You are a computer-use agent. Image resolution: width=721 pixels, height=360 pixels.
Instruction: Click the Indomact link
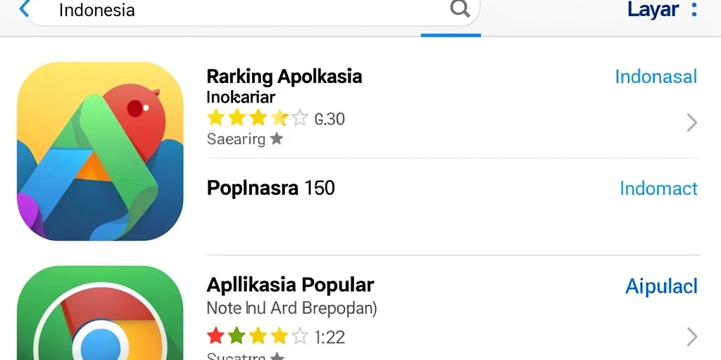pyautogui.click(x=658, y=188)
